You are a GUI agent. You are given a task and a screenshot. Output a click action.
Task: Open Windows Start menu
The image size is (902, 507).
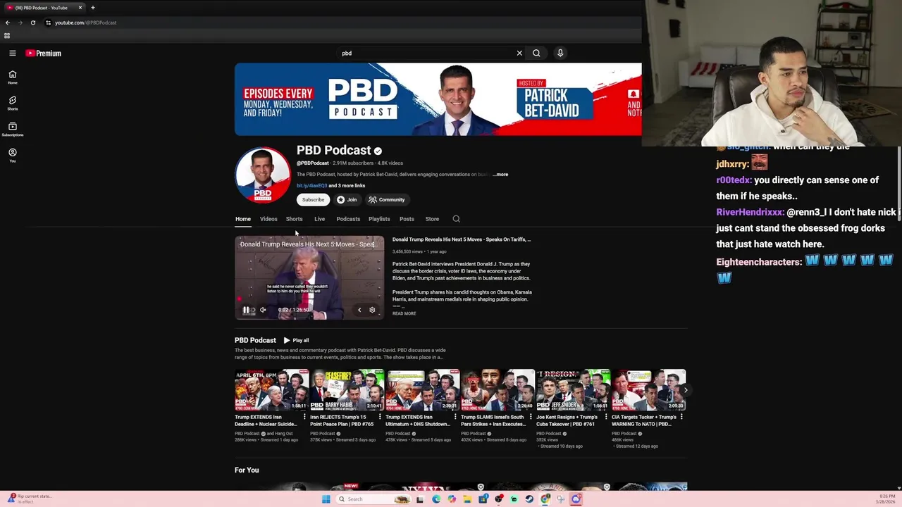click(x=326, y=499)
